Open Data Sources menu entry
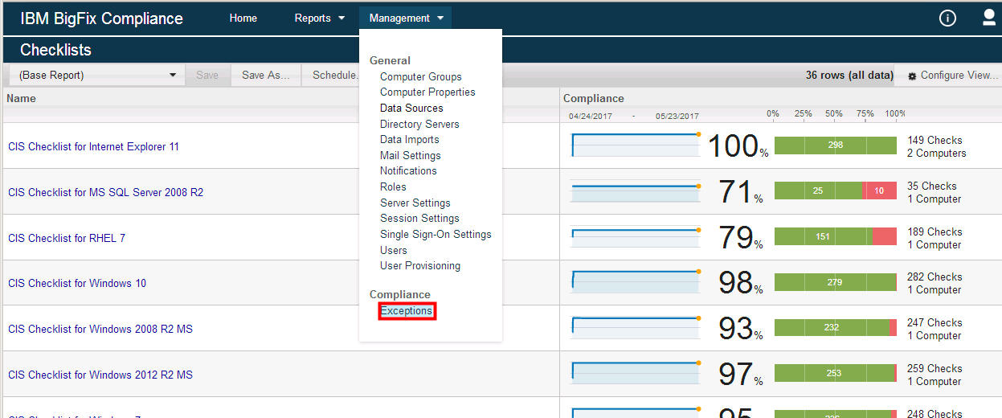 tap(411, 109)
